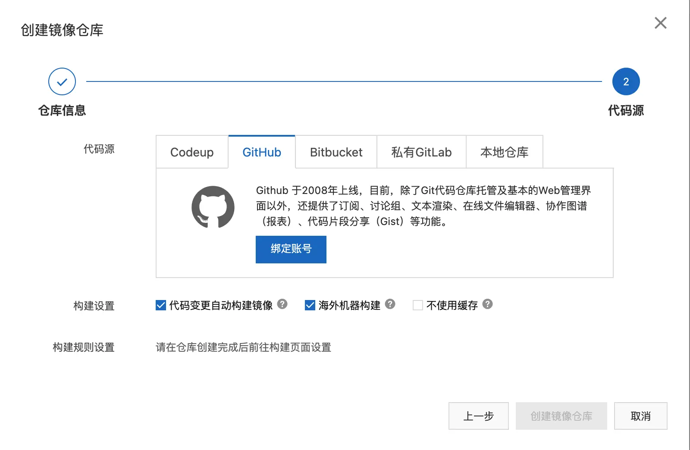690x450 pixels.
Task: Click the 构建规则设置 label
Action: coord(84,347)
